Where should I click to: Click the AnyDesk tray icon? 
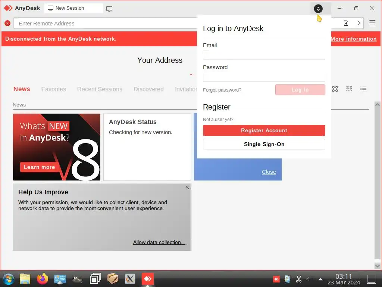(x=276, y=279)
